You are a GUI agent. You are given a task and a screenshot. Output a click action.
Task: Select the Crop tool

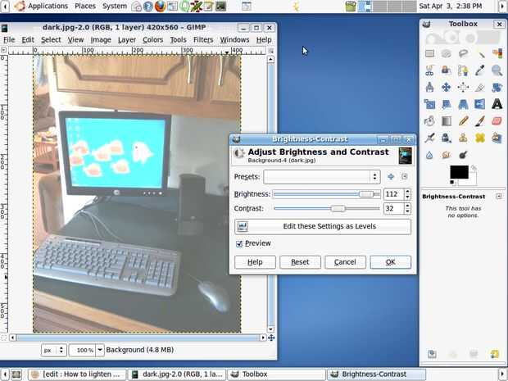click(x=480, y=87)
